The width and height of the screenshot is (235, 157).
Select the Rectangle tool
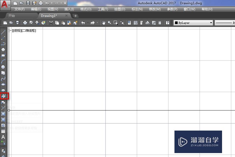coord(3,56)
